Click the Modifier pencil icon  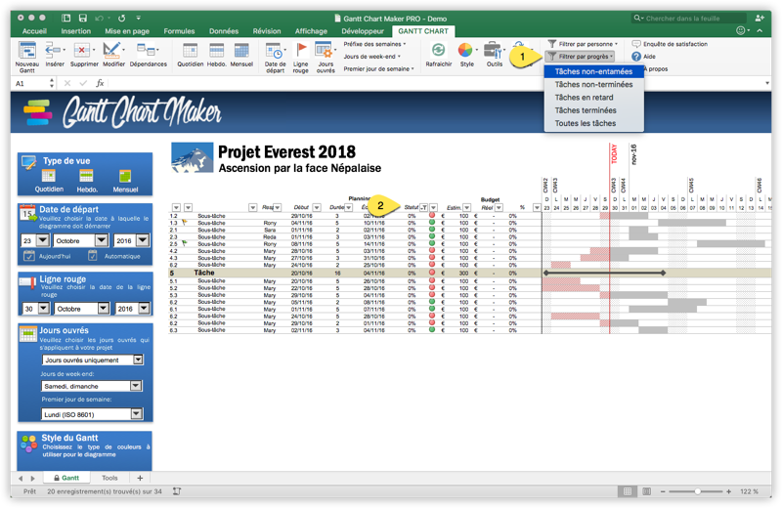111,51
